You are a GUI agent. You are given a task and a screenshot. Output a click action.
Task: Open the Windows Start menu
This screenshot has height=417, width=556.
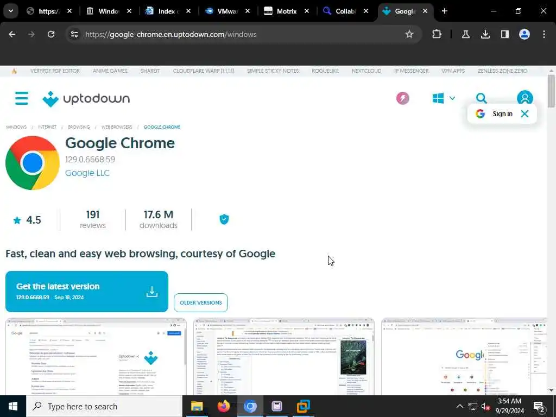13,406
